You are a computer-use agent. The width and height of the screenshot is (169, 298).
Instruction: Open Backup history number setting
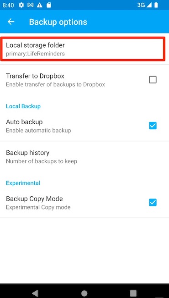coord(84,157)
